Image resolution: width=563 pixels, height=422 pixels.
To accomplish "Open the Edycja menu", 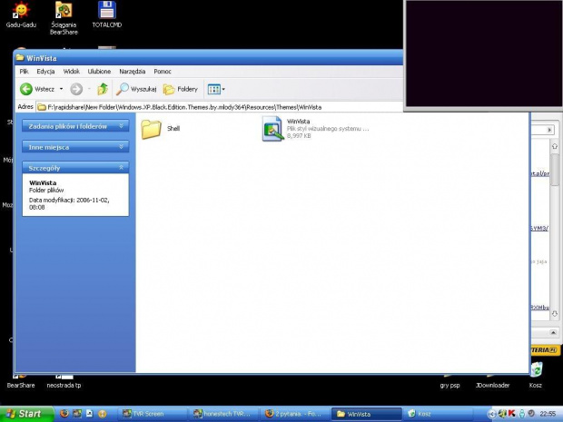I will 45,72.
